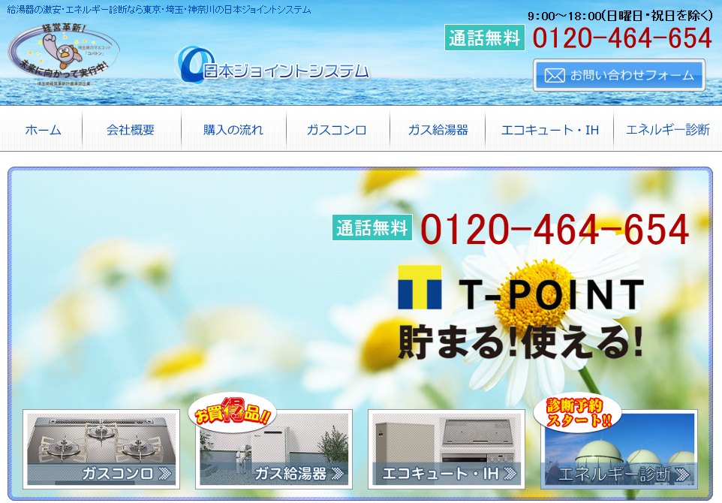Open エコキュート・IH navigation item
This screenshot has height=503, width=722.
pos(549,130)
